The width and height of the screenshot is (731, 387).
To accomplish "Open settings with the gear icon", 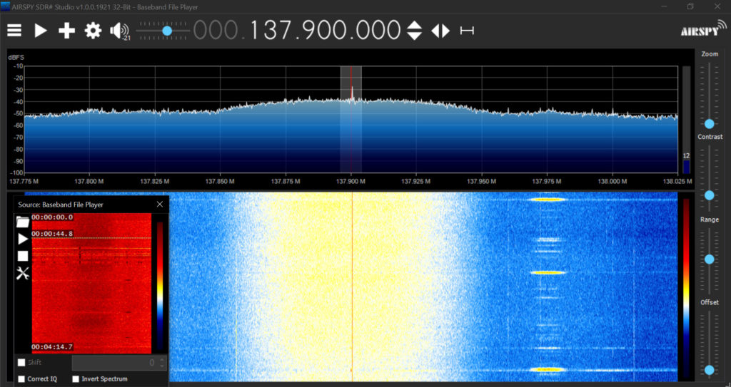I will pos(93,31).
